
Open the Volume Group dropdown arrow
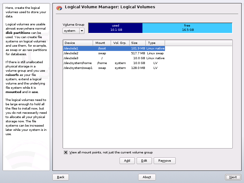82,31
